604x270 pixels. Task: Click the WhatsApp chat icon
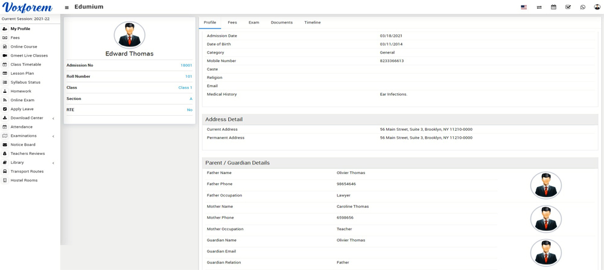(x=582, y=7)
